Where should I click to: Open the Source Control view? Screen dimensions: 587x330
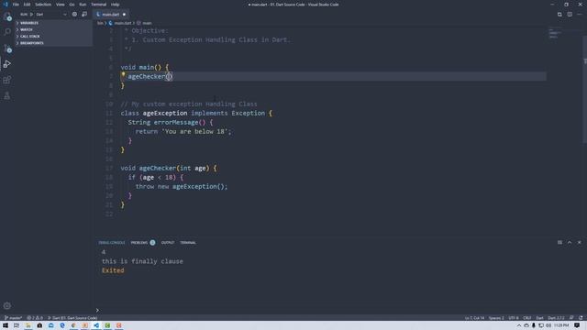pyautogui.click(x=7, y=48)
